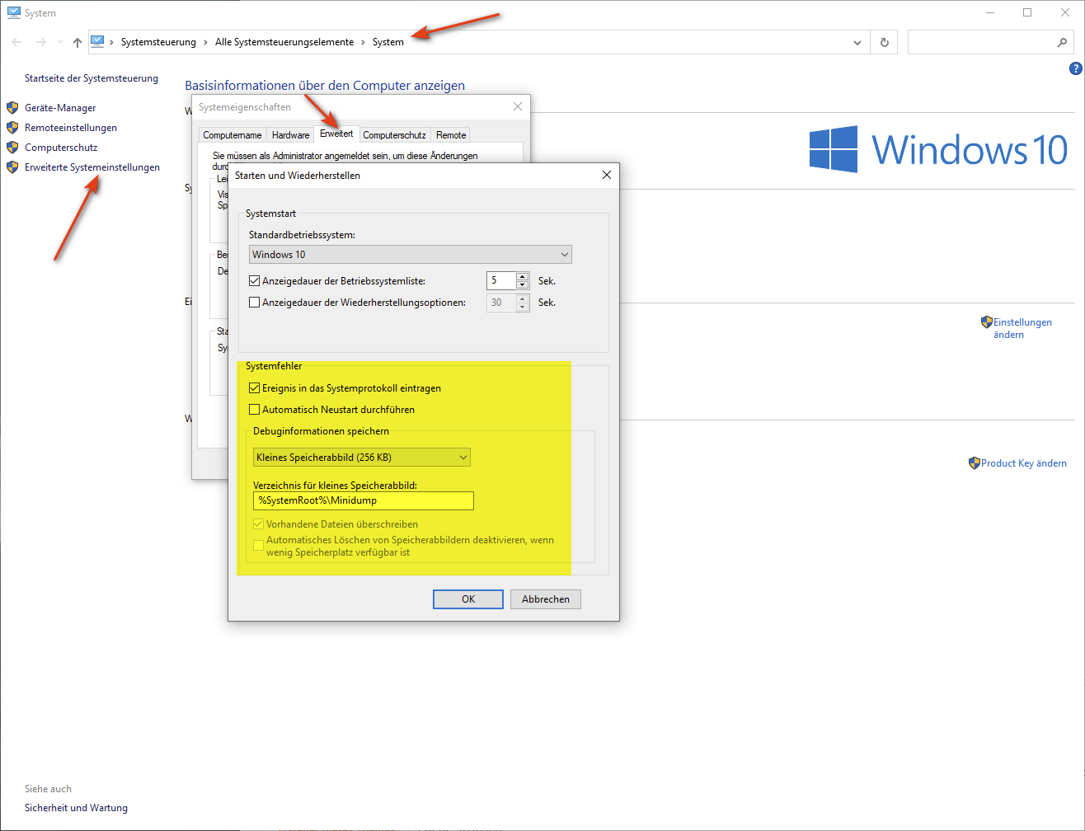The image size is (1085, 831).
Task: Open Help with the blue question mark
Action: (x=1075, y=69)
